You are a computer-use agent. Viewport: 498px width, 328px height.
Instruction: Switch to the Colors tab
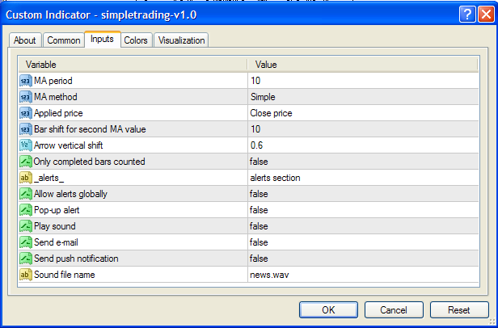coord(136,40)
